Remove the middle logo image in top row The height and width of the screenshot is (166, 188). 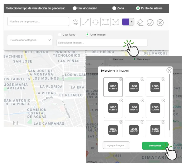pos(142,79)
